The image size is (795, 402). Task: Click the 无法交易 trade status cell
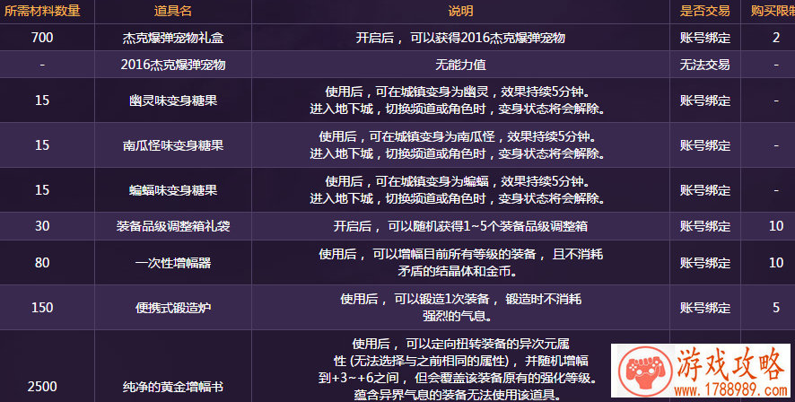pos(704,66)
